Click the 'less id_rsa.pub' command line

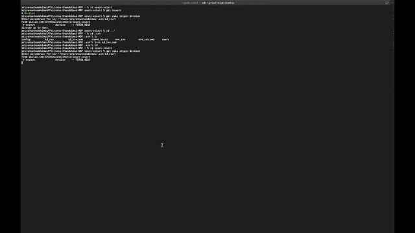coord(69,42)
